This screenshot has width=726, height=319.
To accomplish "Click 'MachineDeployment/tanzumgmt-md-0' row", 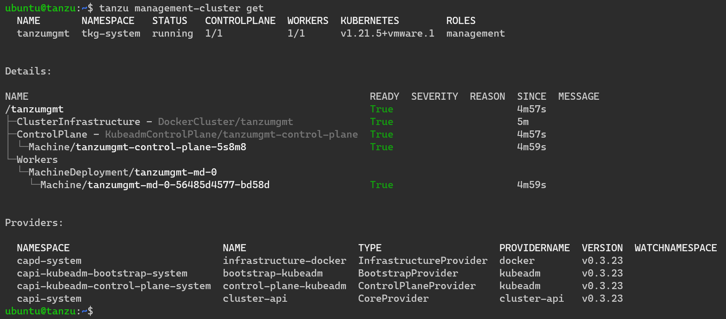I will coord(123,172).
